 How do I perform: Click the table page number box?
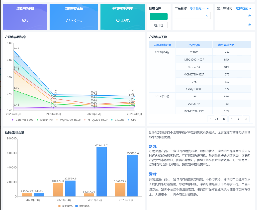coord(211,119)
